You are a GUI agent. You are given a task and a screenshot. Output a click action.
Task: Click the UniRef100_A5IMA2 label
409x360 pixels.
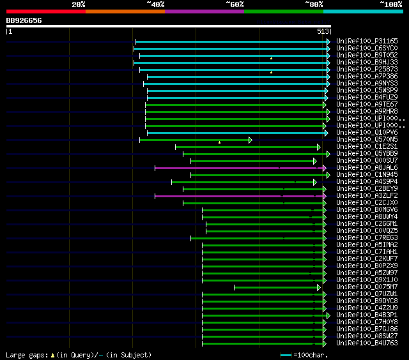pos(367,245)
